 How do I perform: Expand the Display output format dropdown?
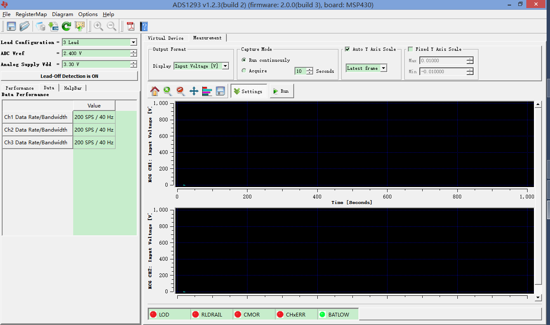tap(225, 66)
